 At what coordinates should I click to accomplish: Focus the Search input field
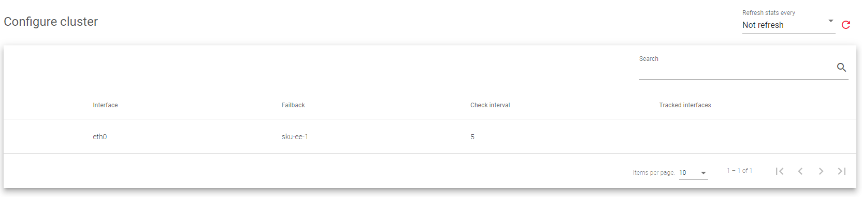click(x=736, y=68)
